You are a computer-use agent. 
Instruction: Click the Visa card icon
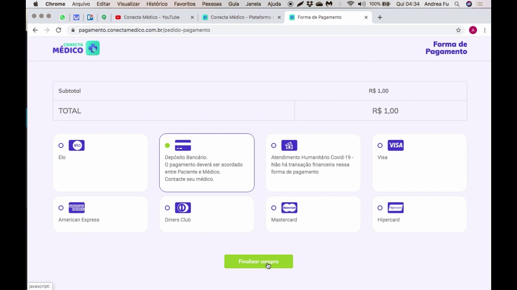tap(395, 145)
